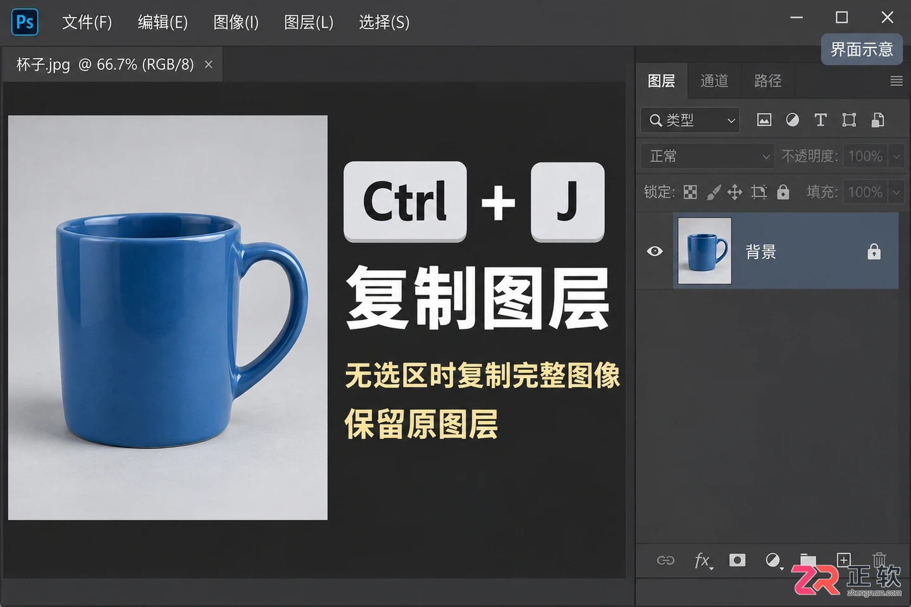Click the 背景 layer thumbnail

click(x=705, y=251)
